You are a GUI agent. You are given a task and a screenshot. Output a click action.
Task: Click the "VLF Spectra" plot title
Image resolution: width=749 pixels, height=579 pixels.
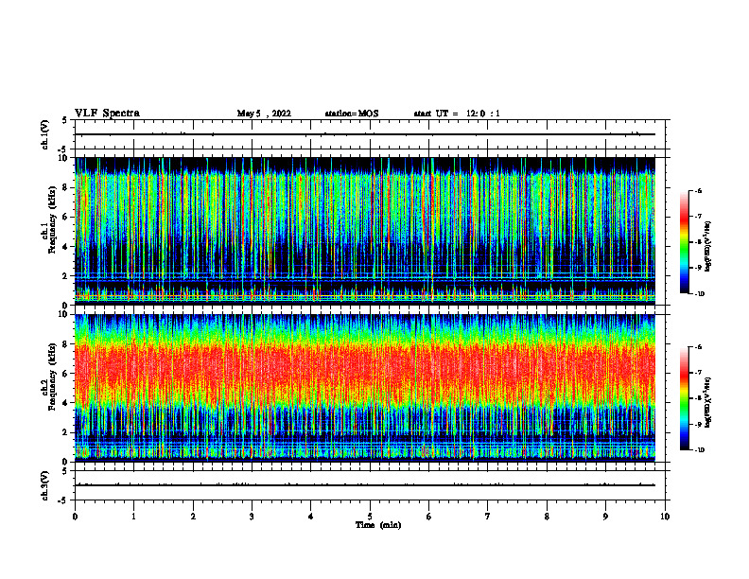pyautogui.click(x=107, y=114)
